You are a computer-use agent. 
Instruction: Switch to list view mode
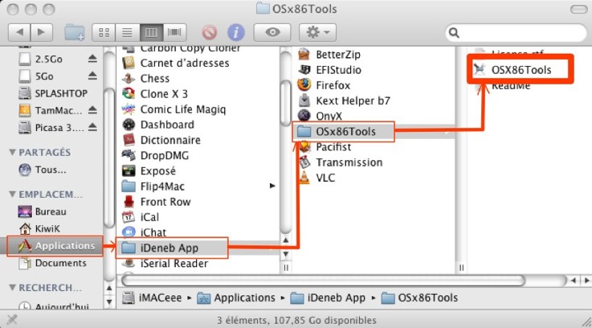[x=127, y=32]
